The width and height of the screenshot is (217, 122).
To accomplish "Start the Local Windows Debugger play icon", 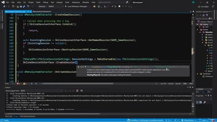I will (66, 6).
